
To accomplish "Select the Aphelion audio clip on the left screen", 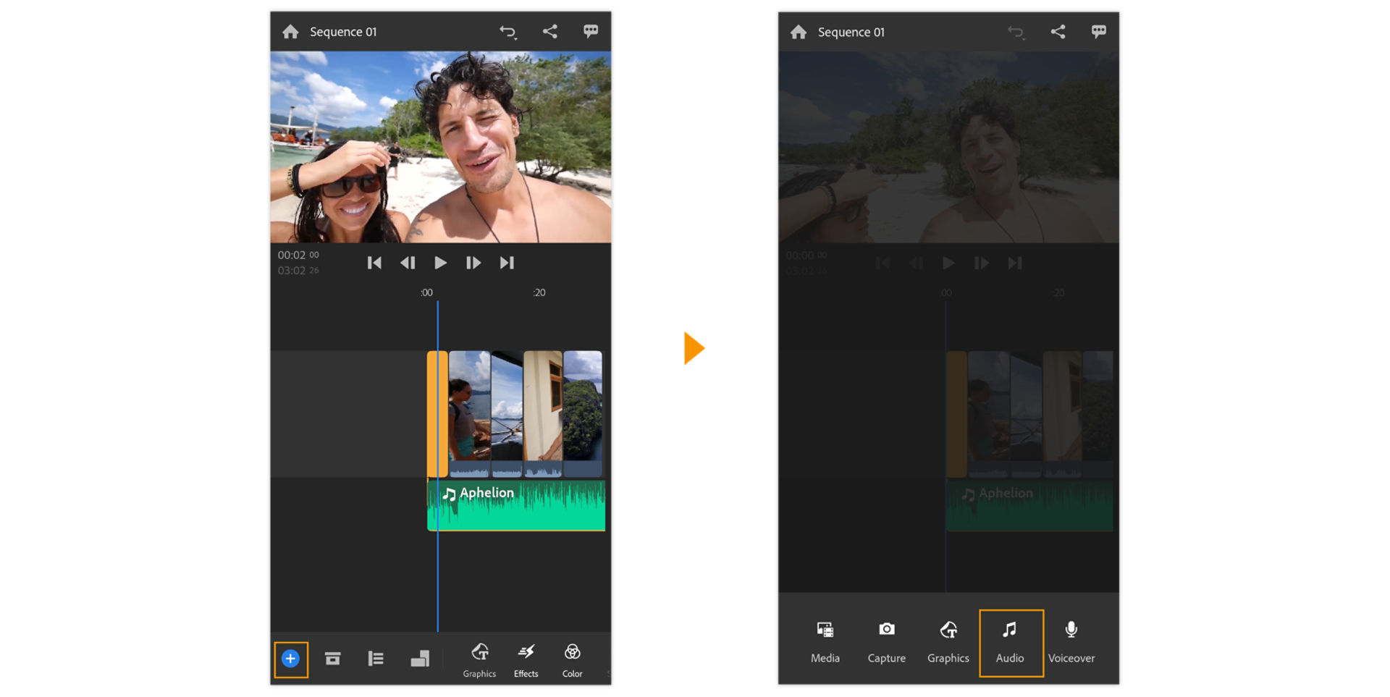I will pos(516,505).
